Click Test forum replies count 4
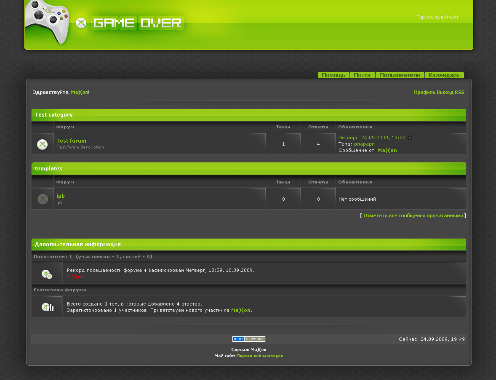496x380 pixels. (x=318, y=144)
